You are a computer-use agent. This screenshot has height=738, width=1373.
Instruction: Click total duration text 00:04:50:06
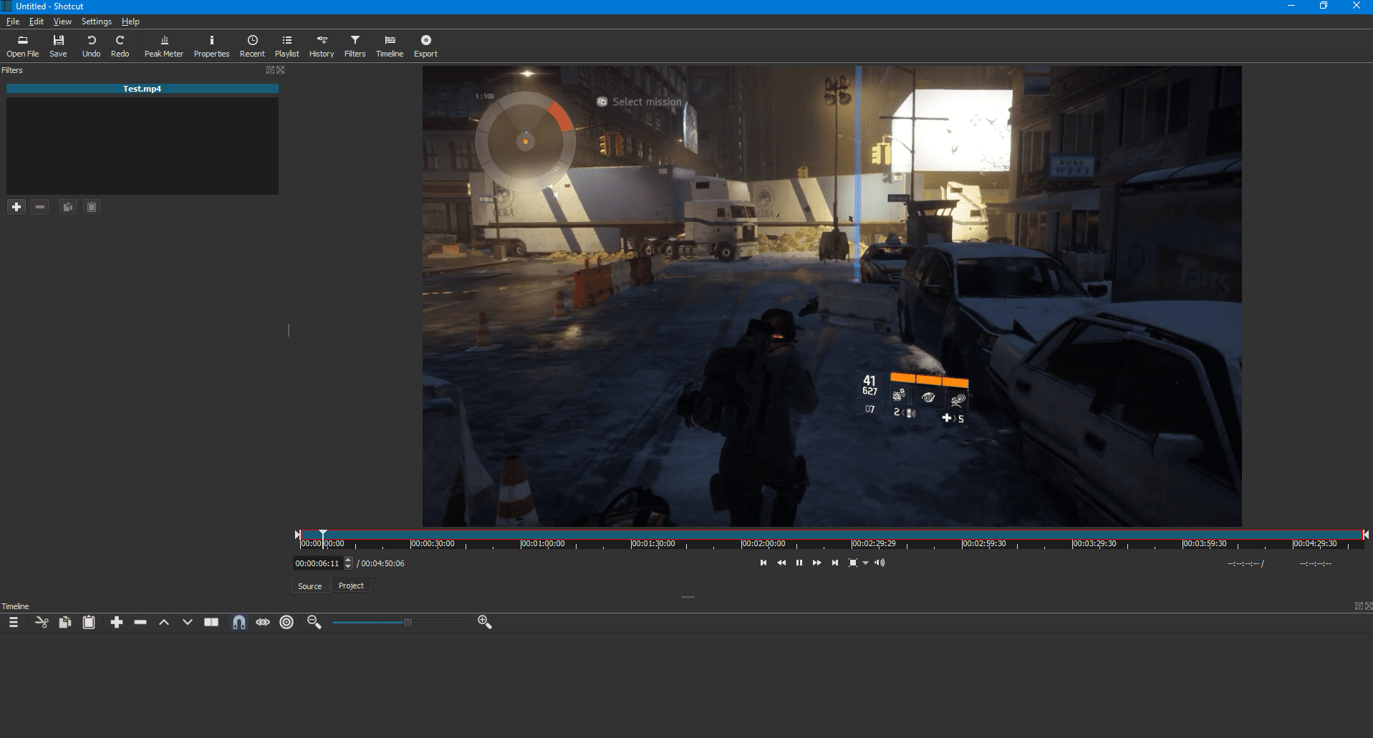pos(382,563)
